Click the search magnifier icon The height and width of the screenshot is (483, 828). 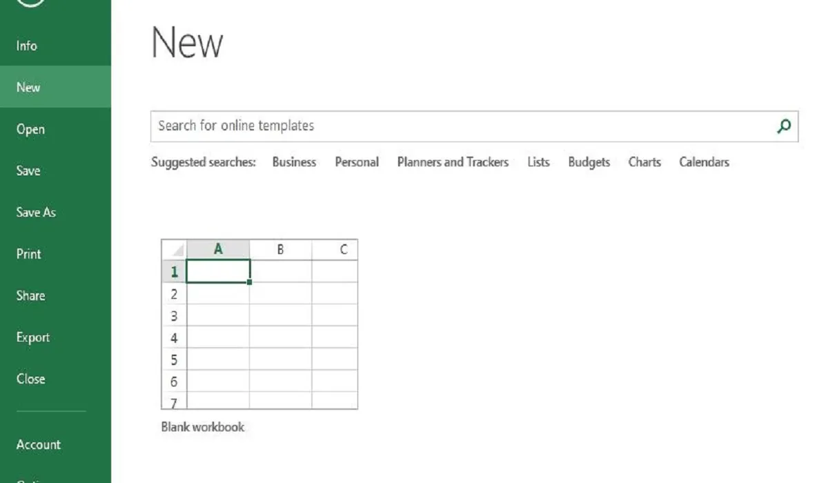coord(784,126)
